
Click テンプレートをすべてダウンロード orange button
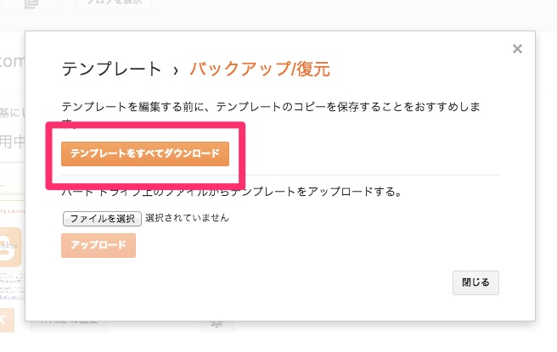pyautogui.click(x=145, y=154)
